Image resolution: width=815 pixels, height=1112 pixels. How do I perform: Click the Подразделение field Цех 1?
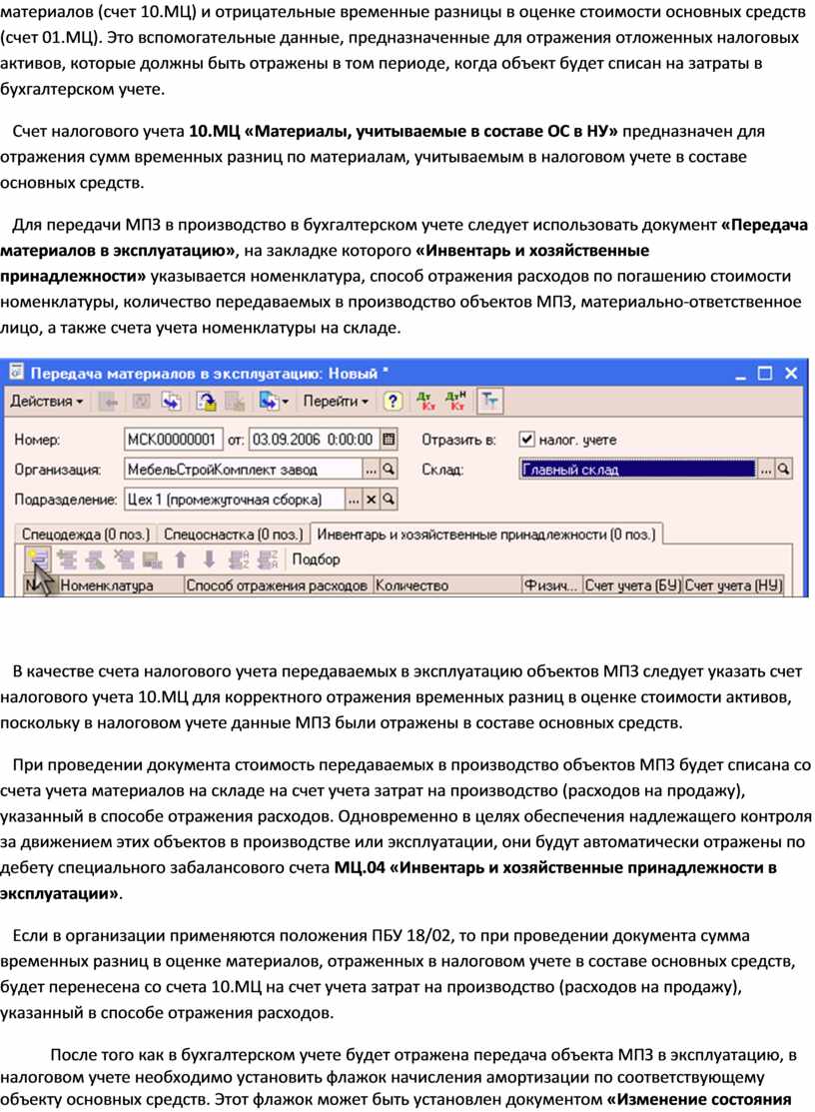235,500
